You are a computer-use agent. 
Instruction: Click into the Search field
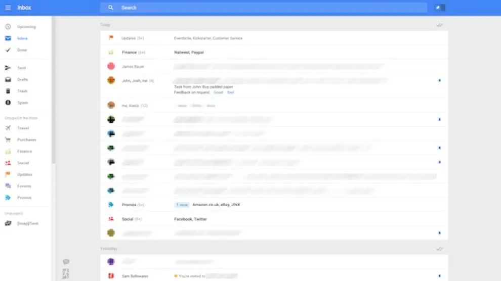pos(263,8)
